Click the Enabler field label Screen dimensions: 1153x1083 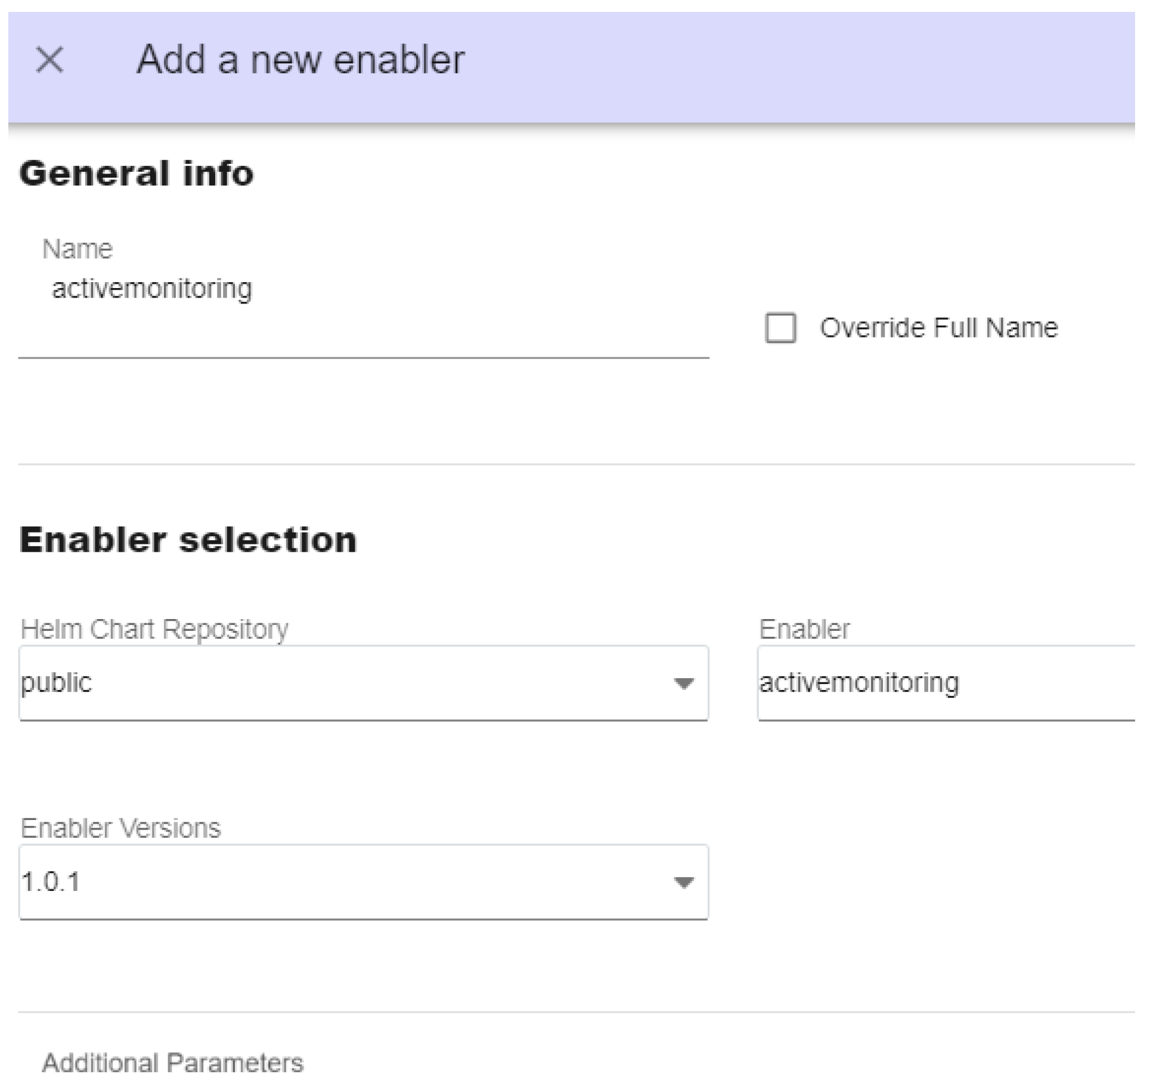(x=804, y=629)
